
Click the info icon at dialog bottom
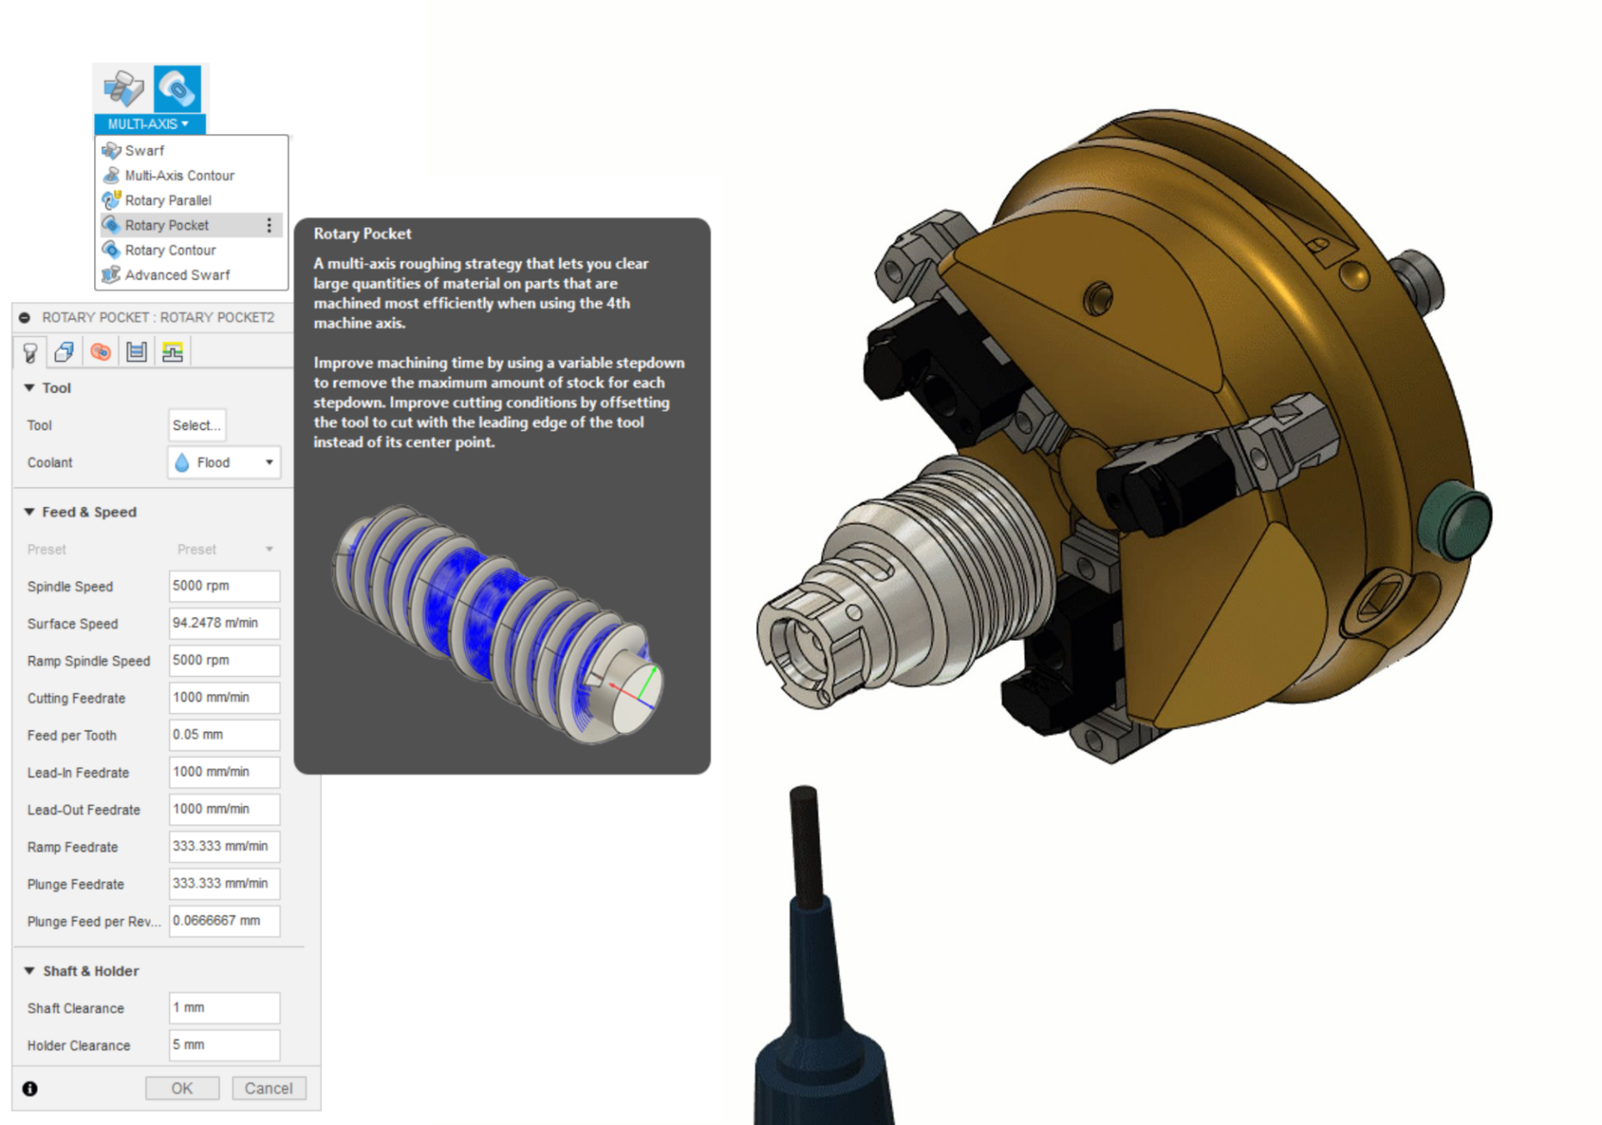(30, 1088)
